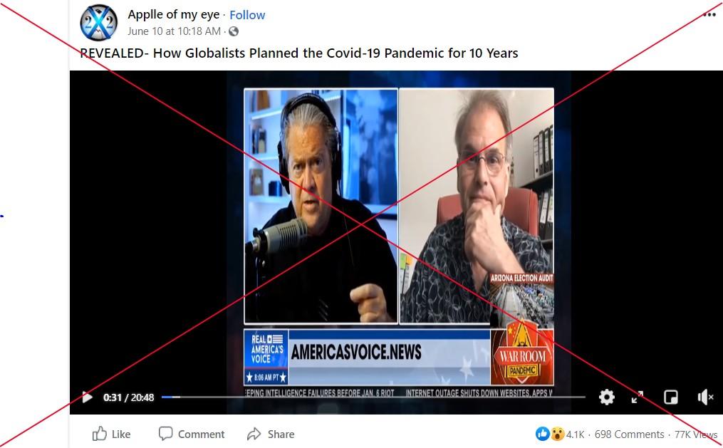This screenshot has height=448, width=723.
Task: View reactions like emoji icon
Action: [x=542, y=434]
